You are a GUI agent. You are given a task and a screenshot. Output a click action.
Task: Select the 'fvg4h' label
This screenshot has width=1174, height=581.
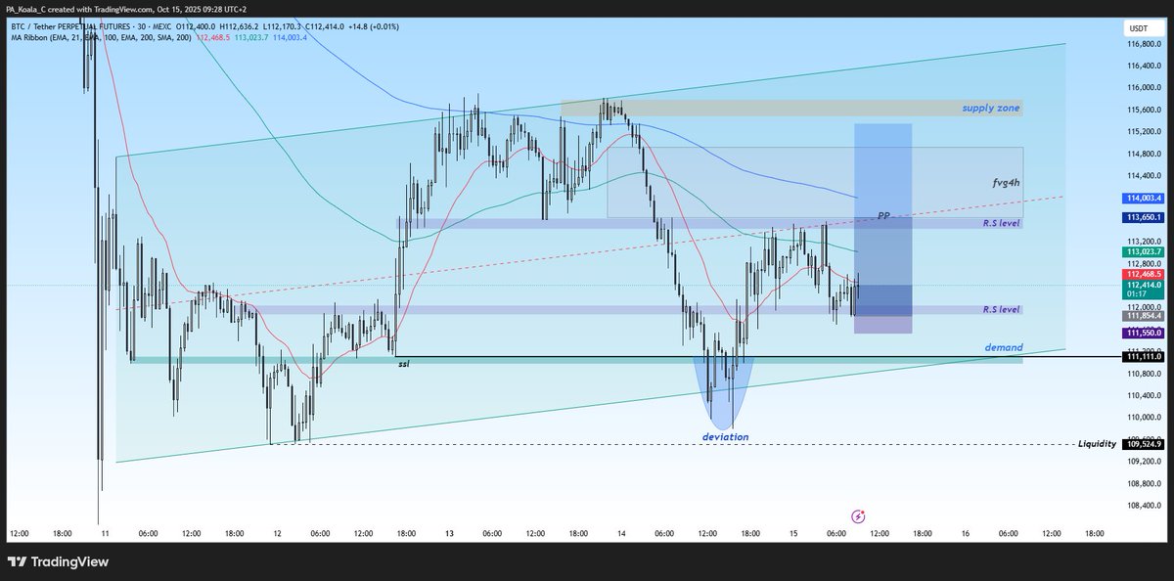click(1005, 183)
